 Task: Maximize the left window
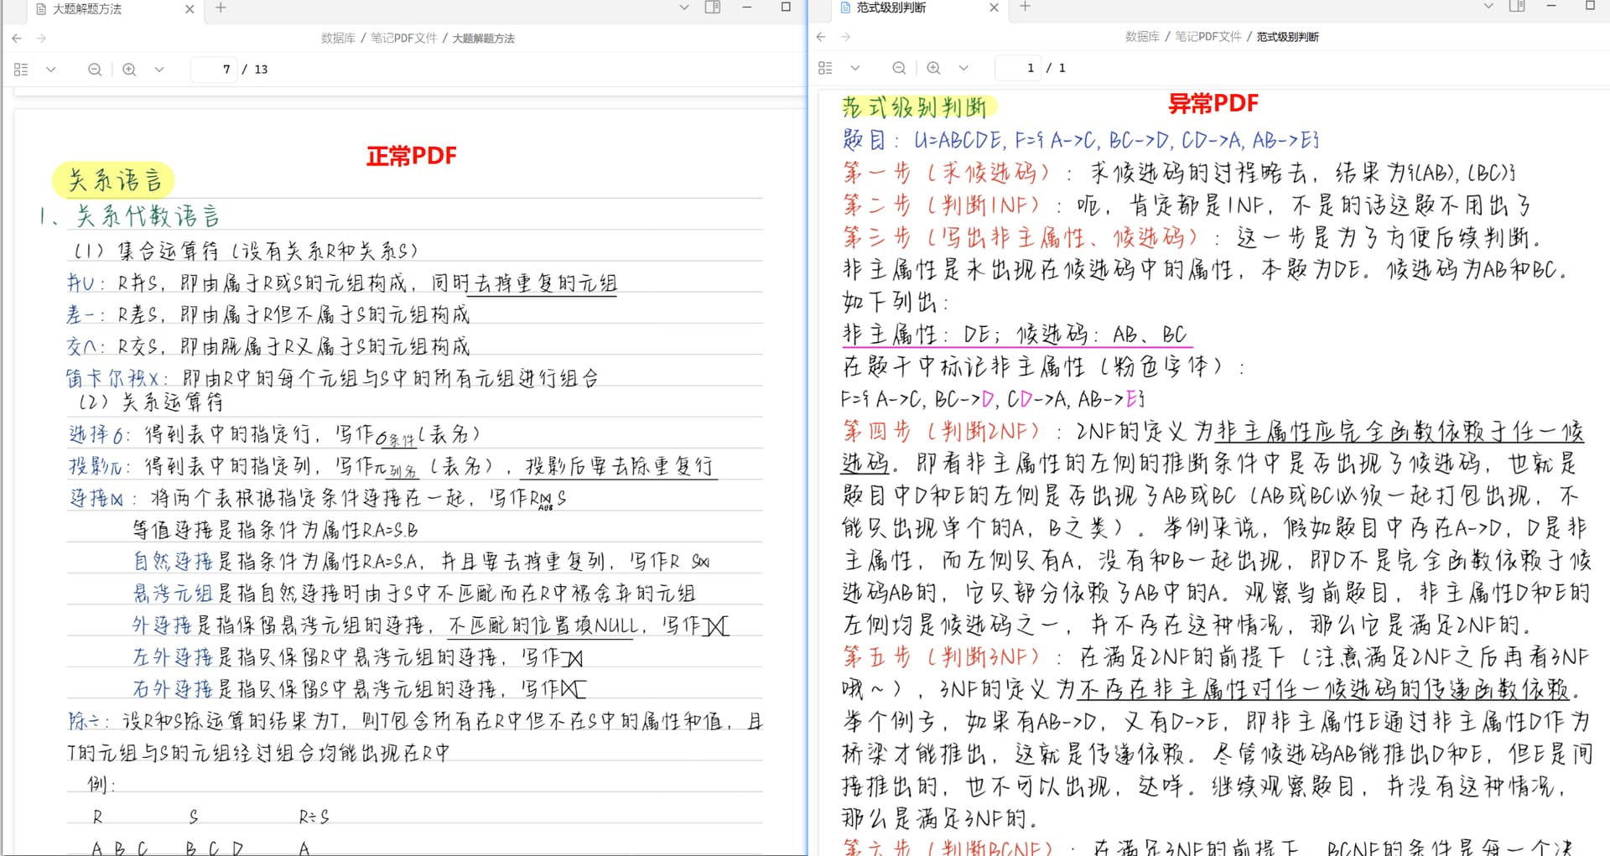(x=786, y=7)
